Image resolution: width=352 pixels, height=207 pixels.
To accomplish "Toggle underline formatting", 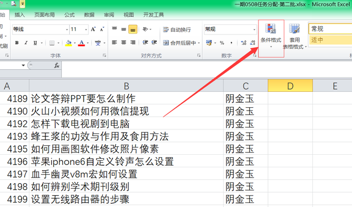I will 35,43.
